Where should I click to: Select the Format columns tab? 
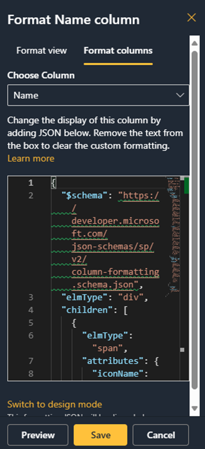point(118,51)
